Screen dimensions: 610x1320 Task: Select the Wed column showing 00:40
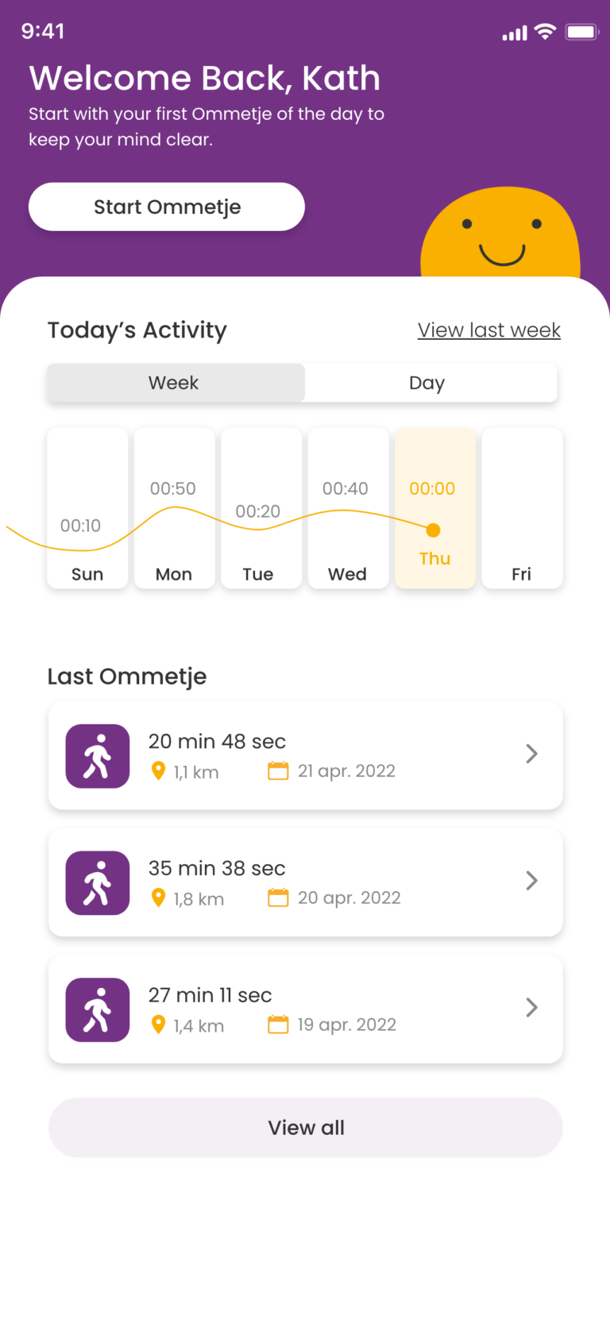tap(348, 508)
